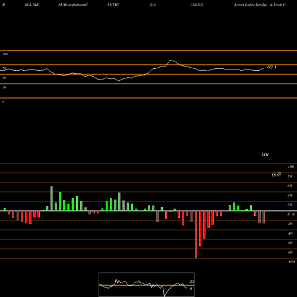297x297 pixels.
Task: Click the overlapping MR value near 80
Action: coord(276,175)
